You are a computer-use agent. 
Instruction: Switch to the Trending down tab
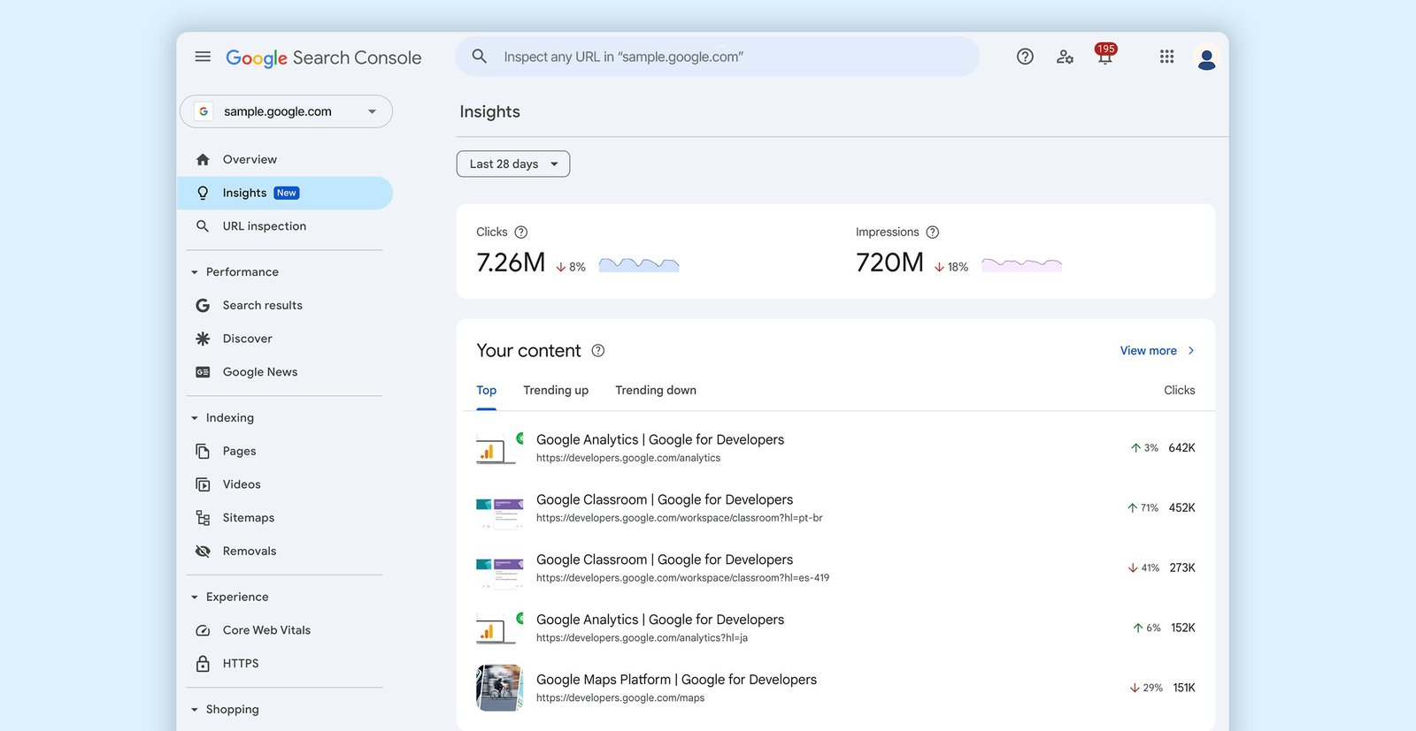coord(656,391)
